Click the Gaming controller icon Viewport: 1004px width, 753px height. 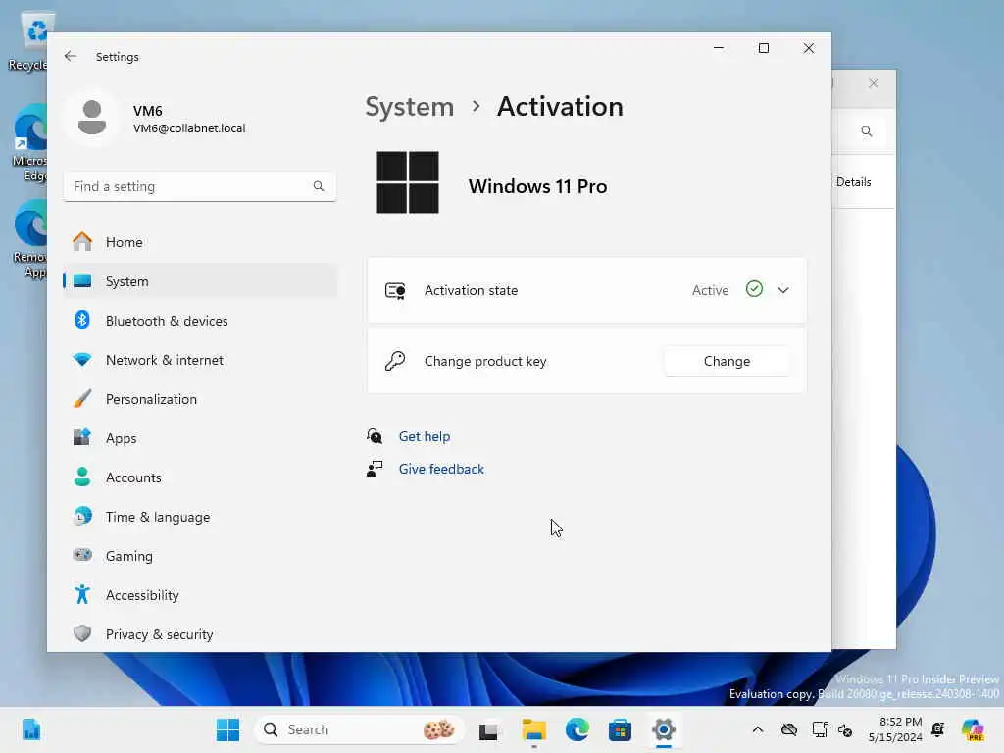pyautogui.click(x=82, y=555)
